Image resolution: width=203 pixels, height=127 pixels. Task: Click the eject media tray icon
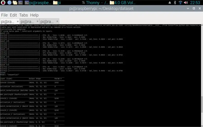point(170,3)
